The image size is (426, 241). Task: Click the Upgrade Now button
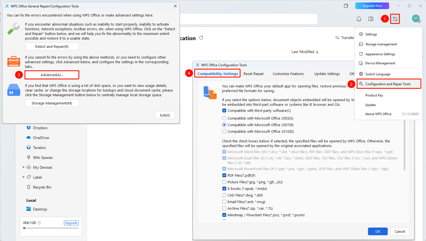pyautogui.click(x=372, y=6)
